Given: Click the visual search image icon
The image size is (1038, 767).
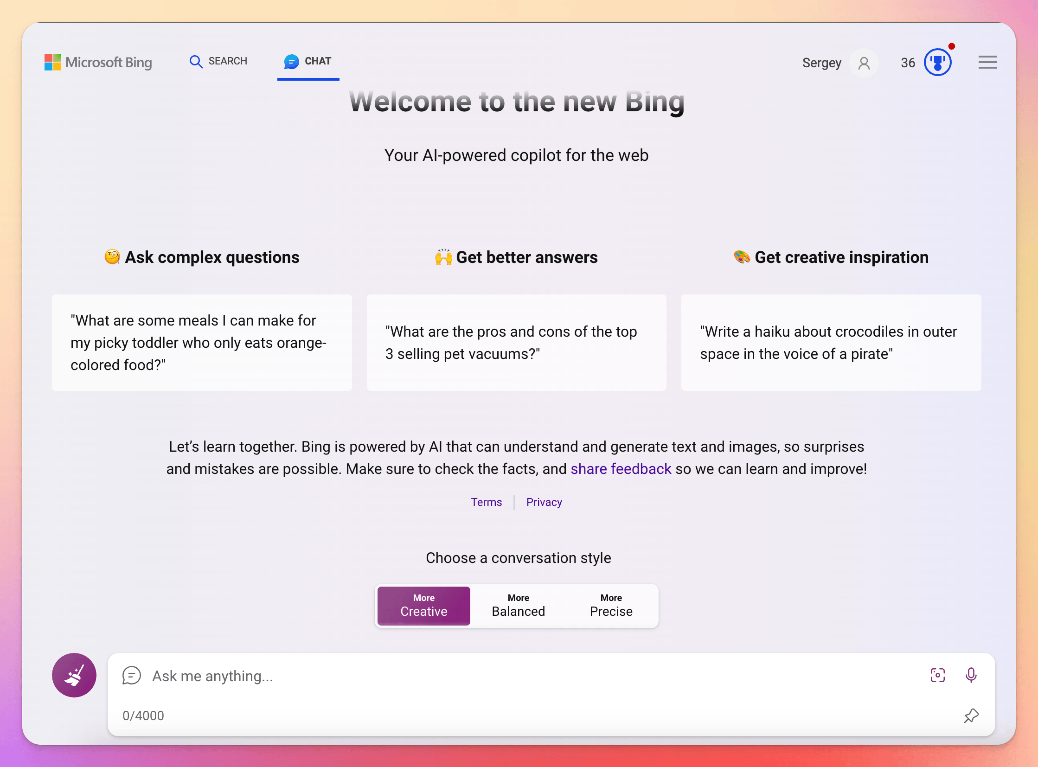Looking at the screenshot, I should pos(937,675).
